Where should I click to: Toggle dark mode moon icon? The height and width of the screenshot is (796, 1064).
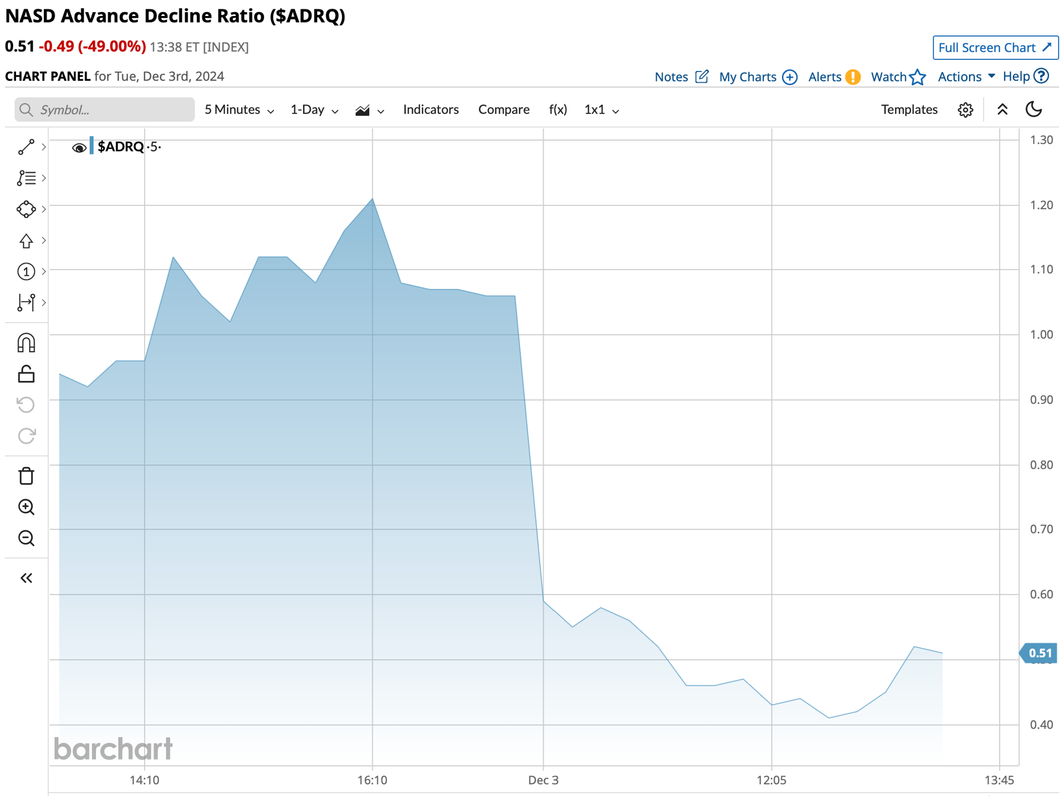tap(1034, 109)
